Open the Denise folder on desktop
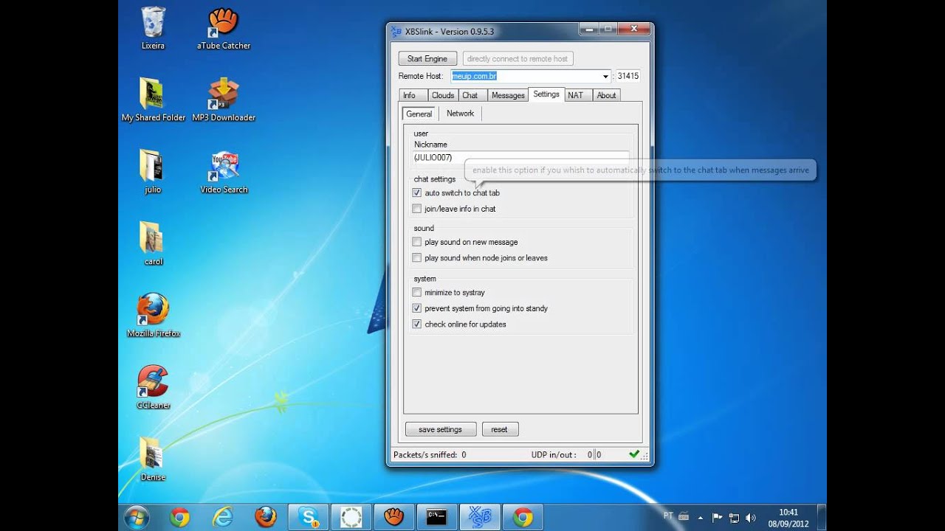Screen dimensions: 945x531 [153, 459]
